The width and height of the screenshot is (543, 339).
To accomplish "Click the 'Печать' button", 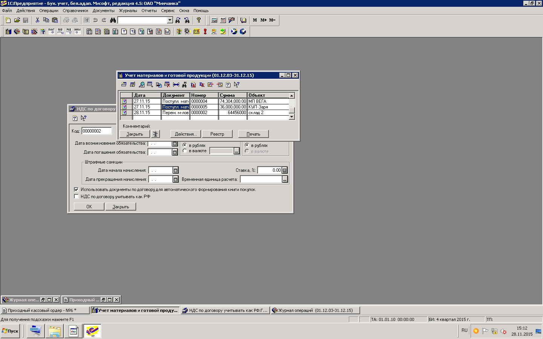I will pos(253,134).
